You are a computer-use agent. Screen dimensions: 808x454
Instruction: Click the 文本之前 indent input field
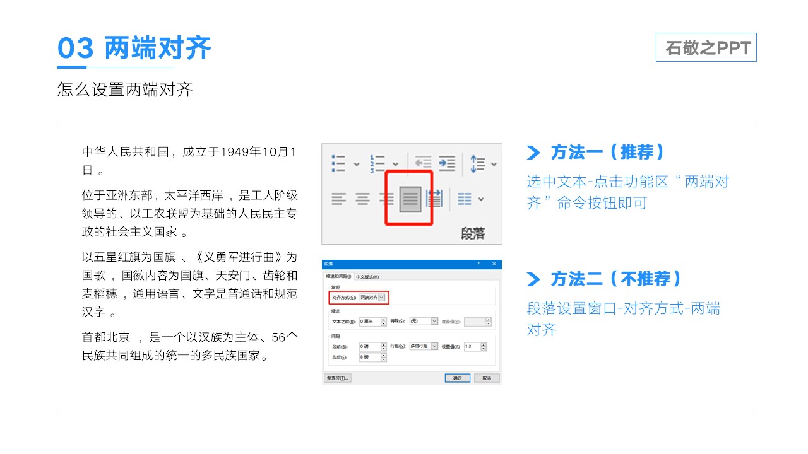click(x=370, y=322)
